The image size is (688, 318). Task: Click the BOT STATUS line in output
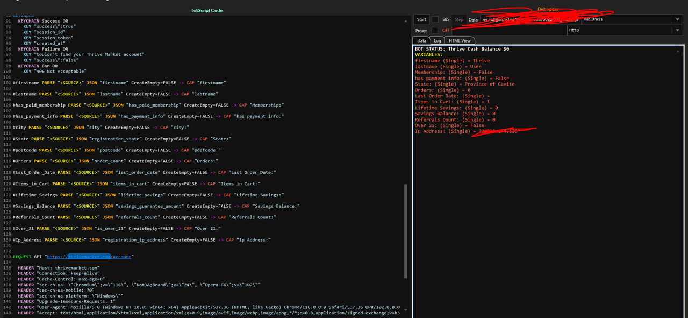462,49
